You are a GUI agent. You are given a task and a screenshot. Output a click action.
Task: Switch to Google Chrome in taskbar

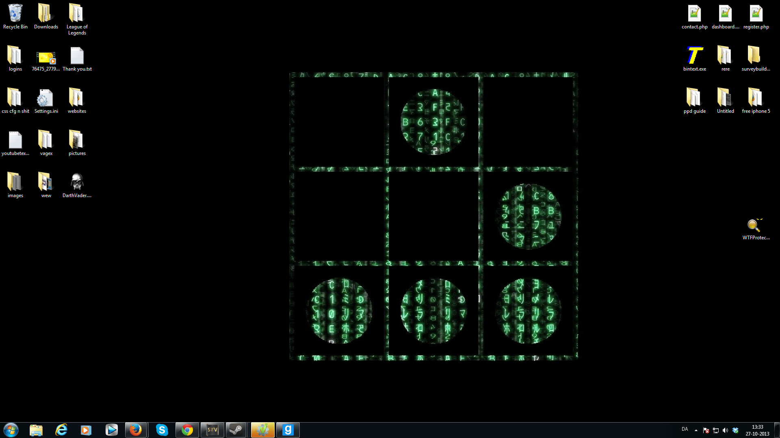point(187,430)
